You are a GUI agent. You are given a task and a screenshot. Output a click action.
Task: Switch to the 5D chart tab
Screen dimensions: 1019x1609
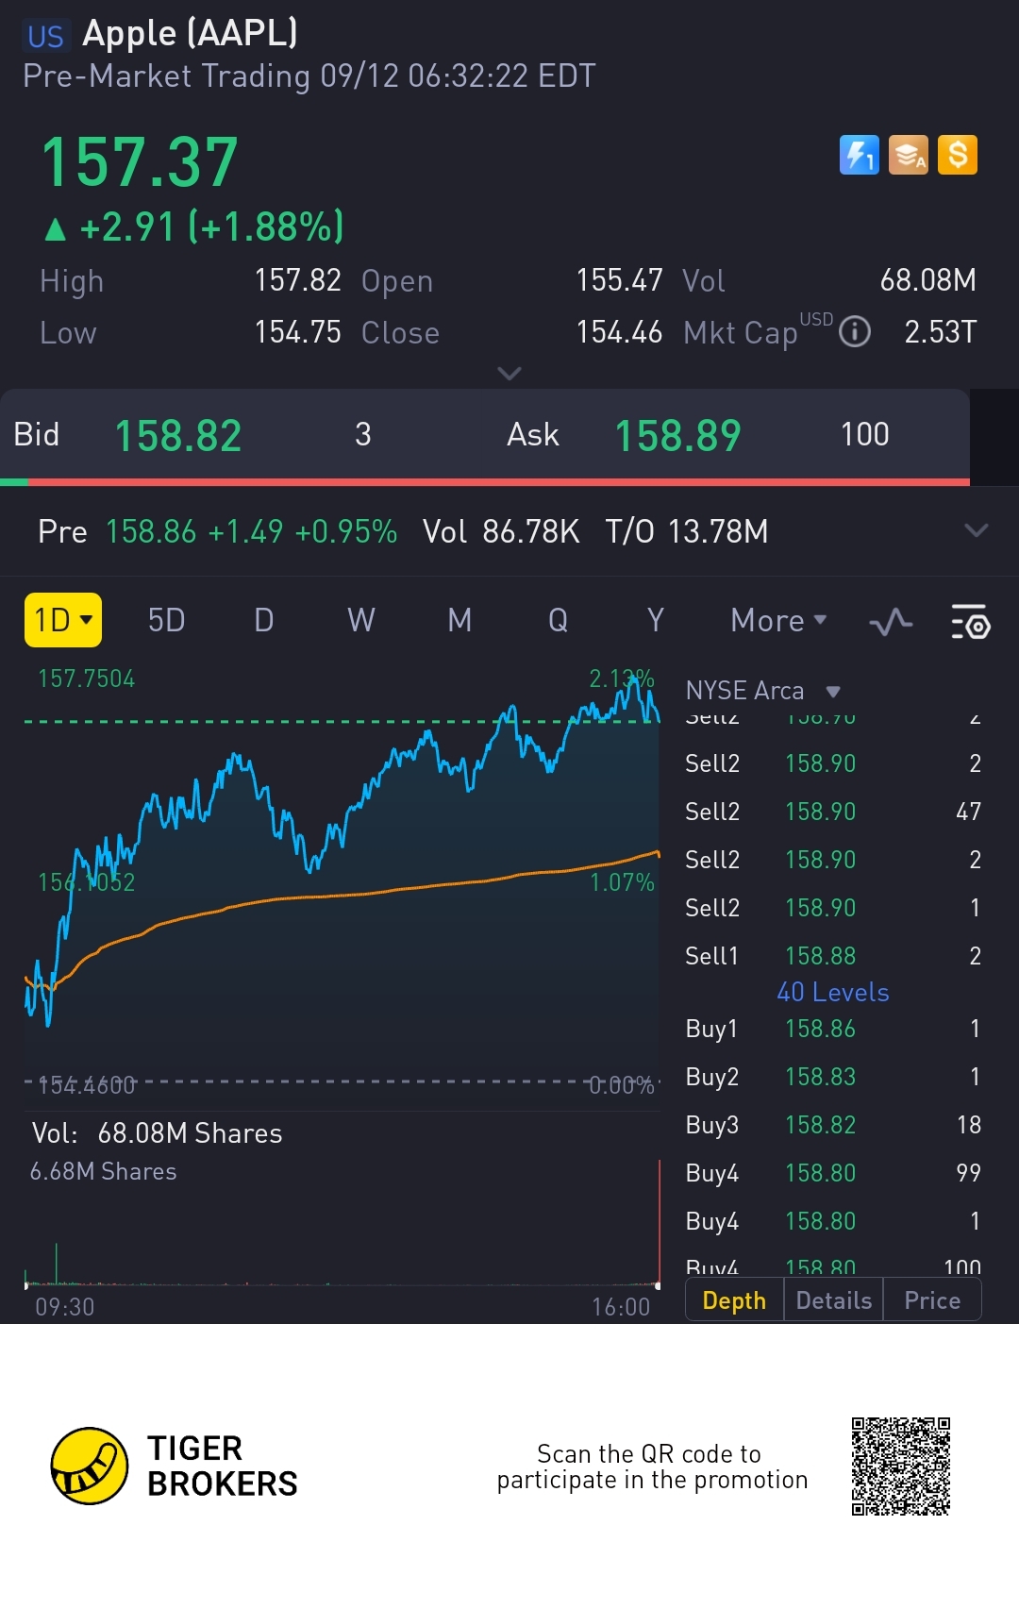tap(167, 621)
